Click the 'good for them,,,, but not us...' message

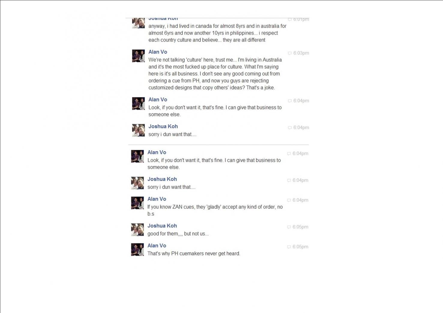[178, 234]
